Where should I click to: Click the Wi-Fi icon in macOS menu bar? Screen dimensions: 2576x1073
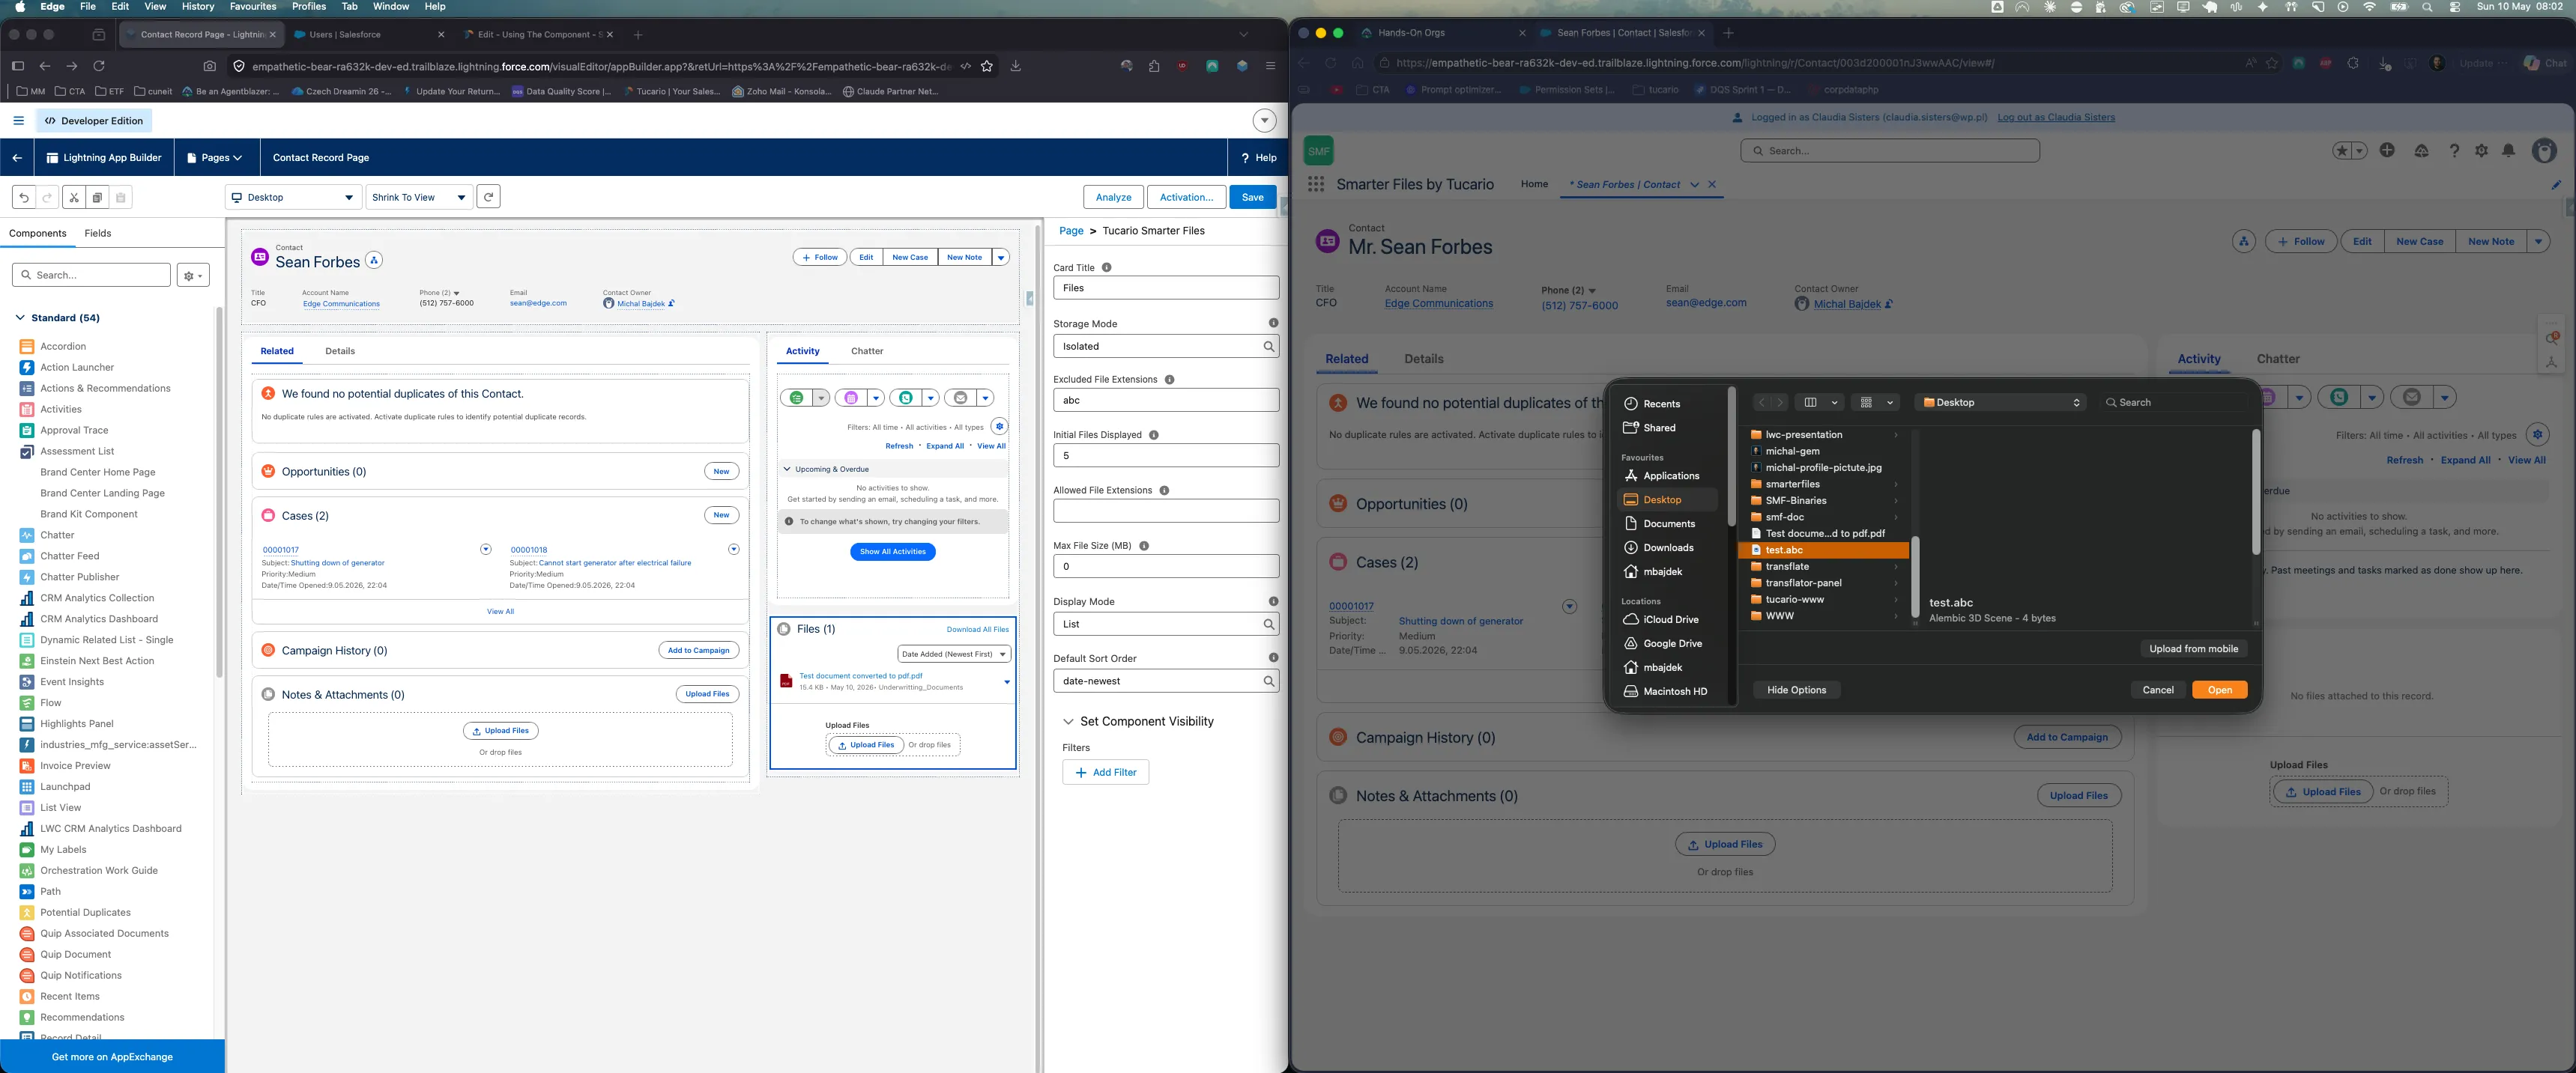click(2369, 7)
